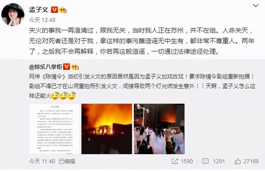Click the comment bubble icon
The height and width of the screenshot is (171, 265).
click(205, 161)
